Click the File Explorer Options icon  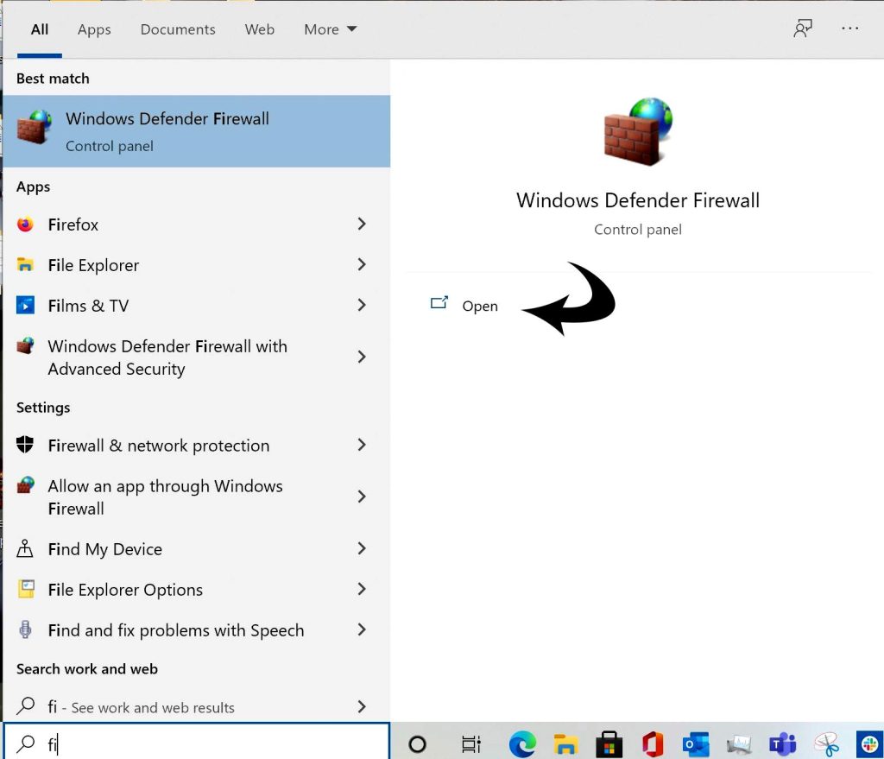[26, 589]
